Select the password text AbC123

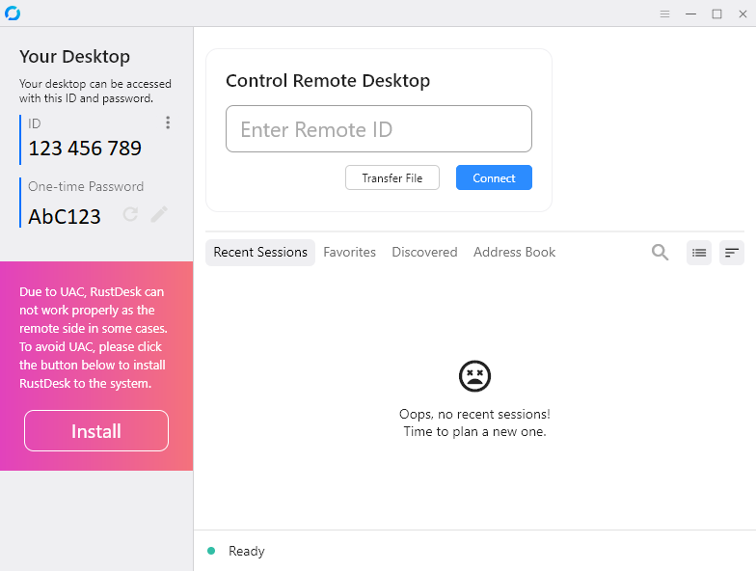[65, 216]
